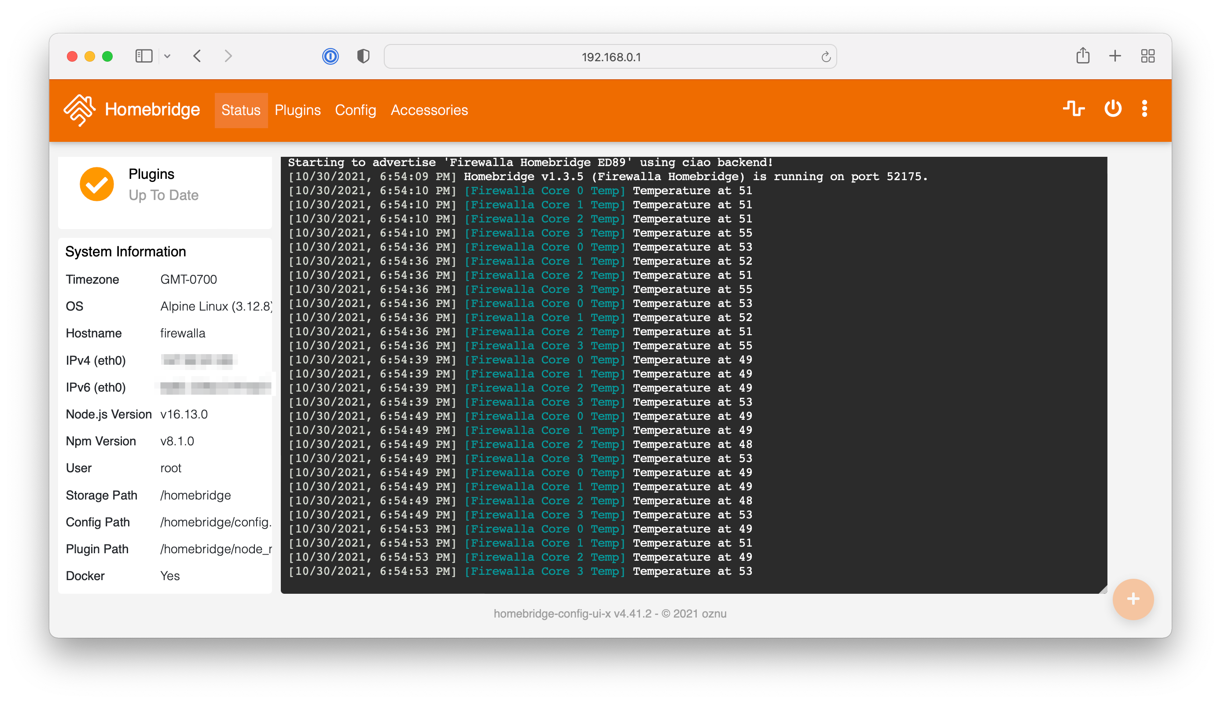Go back in Safari history

pyautogui.click(x=197, y=56)
